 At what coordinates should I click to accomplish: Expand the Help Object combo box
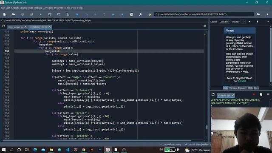coord(243,22)
